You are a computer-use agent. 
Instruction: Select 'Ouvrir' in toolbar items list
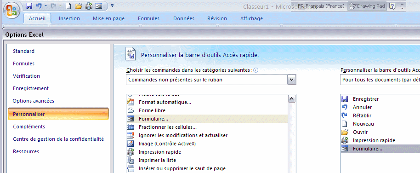point(380,132)
